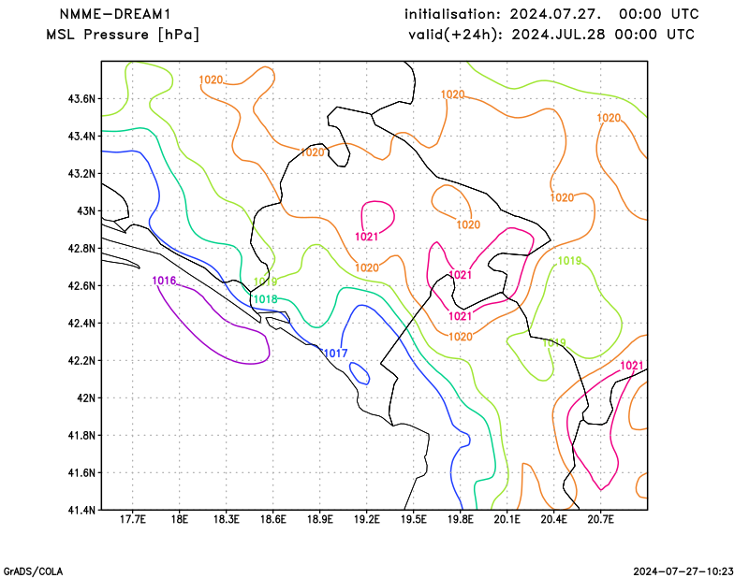This screenshot has height=578, width=749.
Task: Click the 18.3E longitude label
Action: (x=226, y=520)
